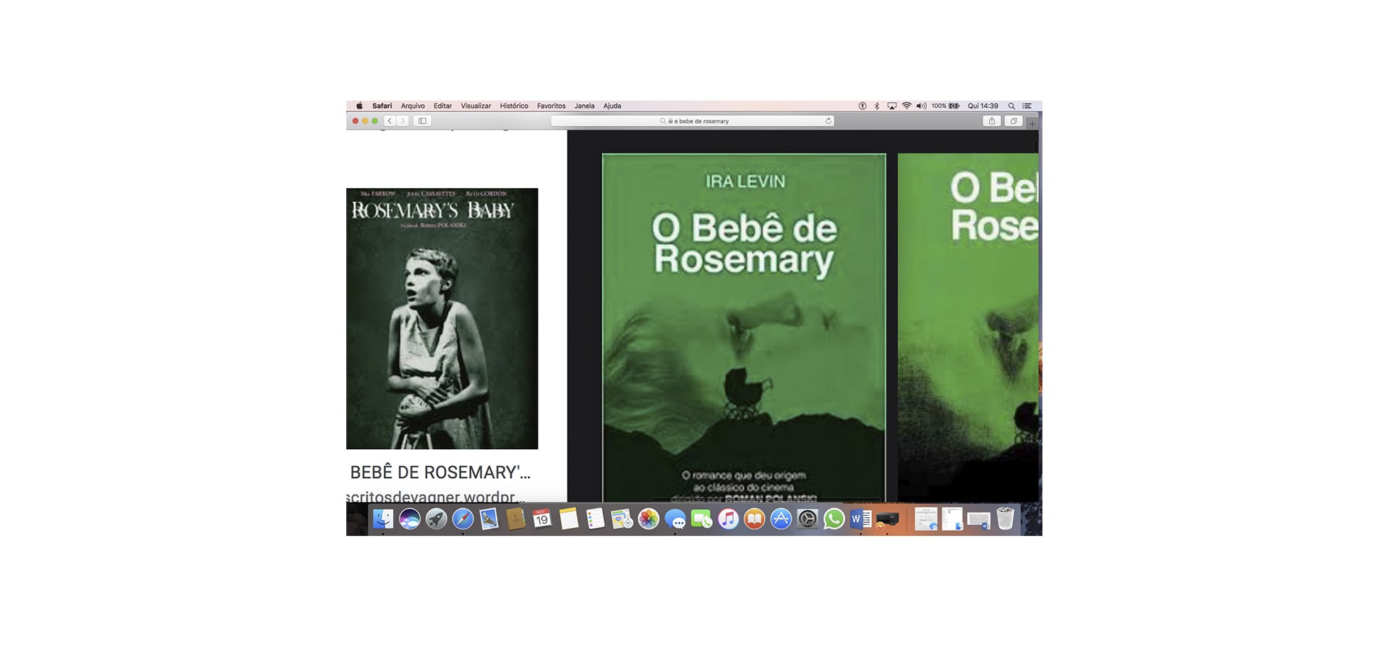
Task: Toggle the Safari sidebar button
Action: [422, 121]
